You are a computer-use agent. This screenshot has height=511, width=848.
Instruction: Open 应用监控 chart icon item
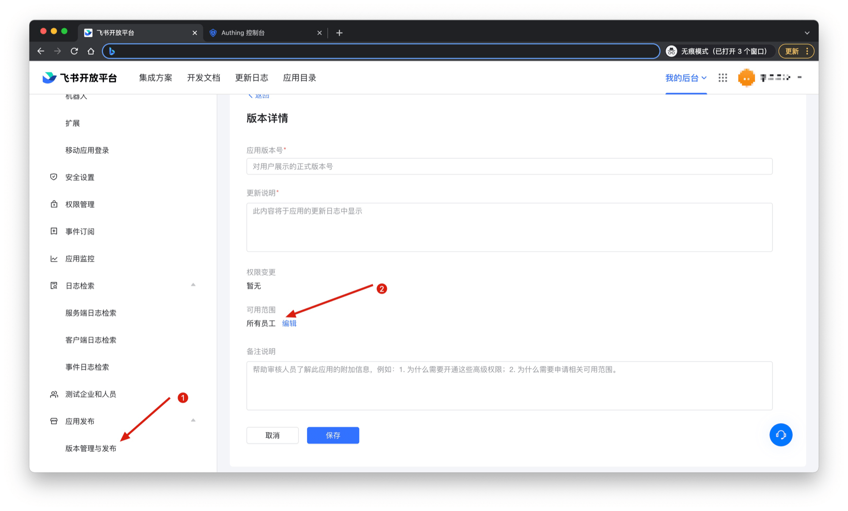pos(79,259)
